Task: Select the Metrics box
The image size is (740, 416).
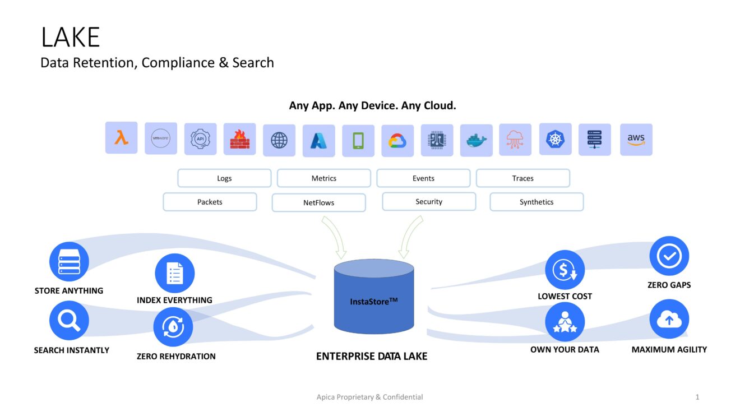Action: click(324, 178)
